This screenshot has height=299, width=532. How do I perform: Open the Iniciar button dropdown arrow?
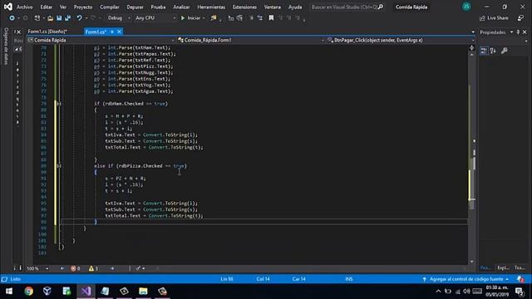tap(204, 18)
